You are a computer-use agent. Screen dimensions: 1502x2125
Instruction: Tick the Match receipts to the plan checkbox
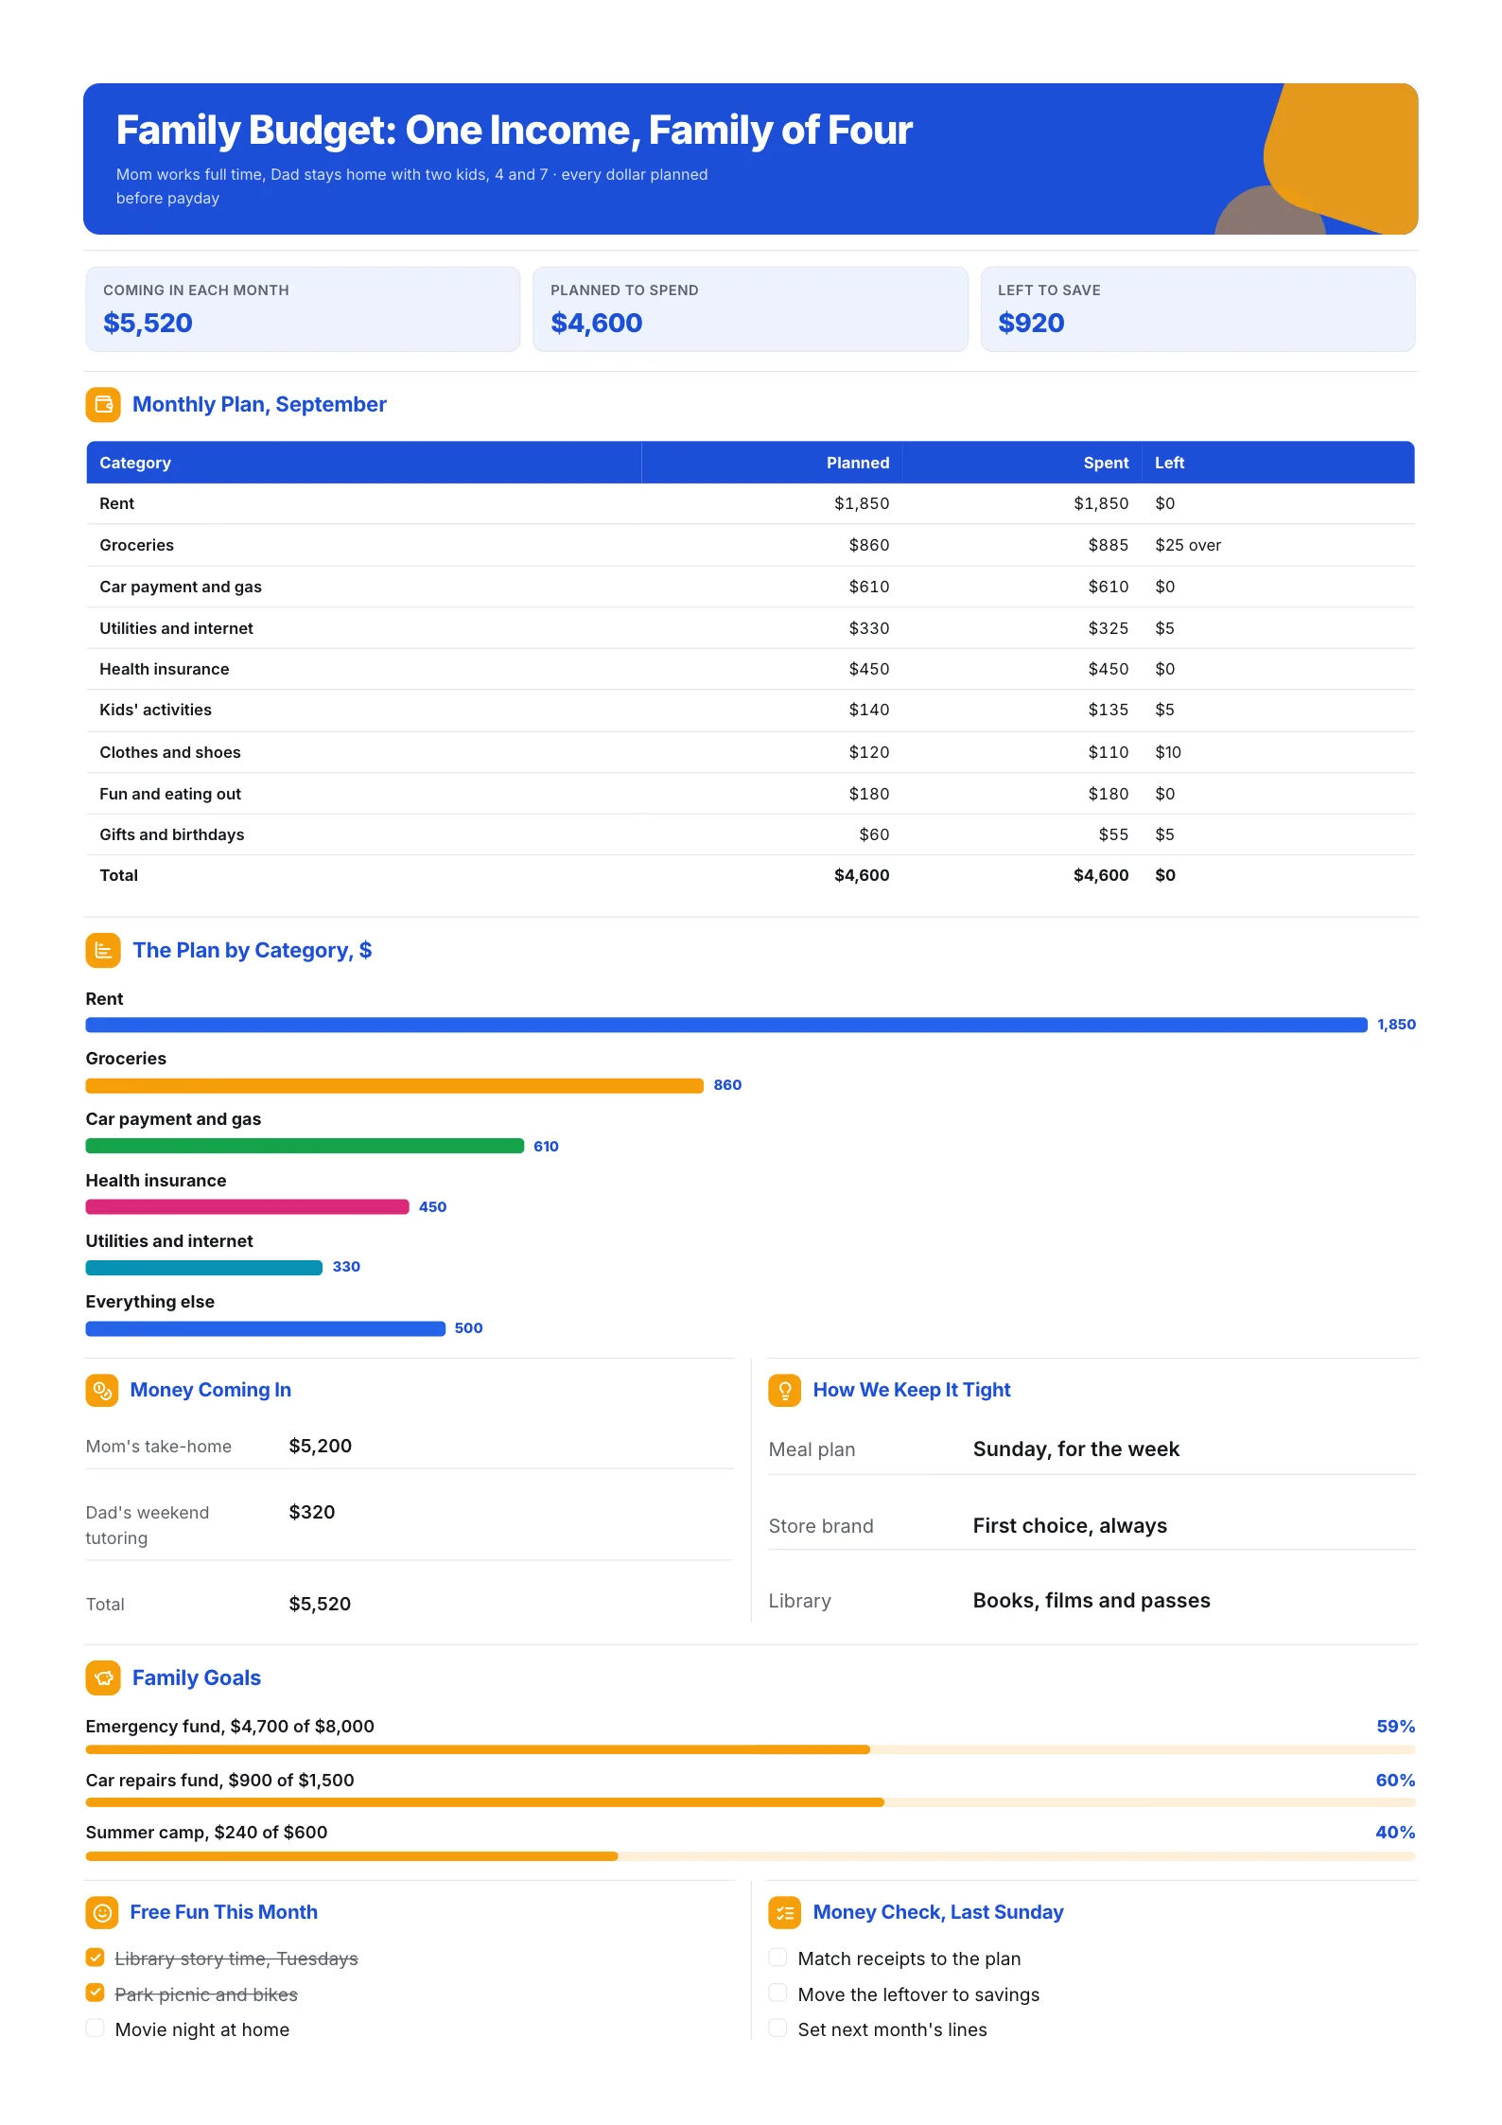click(778, 1957)
